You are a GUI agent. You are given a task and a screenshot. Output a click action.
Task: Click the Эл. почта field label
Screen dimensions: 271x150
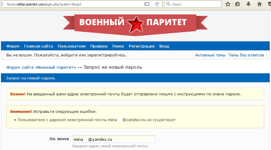click(59, 139)
